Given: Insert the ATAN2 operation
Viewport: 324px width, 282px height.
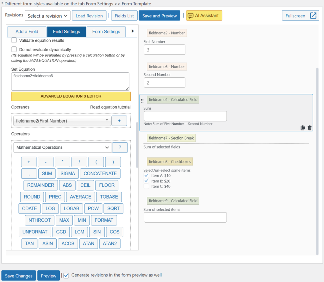Looking at the screenshot, I should click(110, 243).
